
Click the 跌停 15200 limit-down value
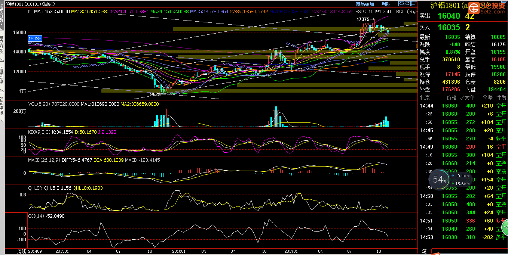498,74
